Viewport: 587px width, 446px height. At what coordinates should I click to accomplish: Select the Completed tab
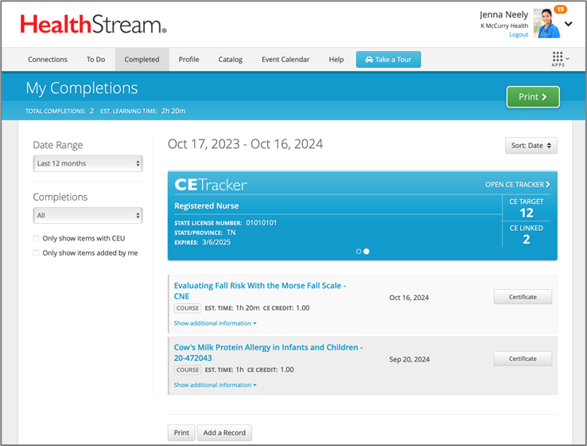(x=142, y=59)
